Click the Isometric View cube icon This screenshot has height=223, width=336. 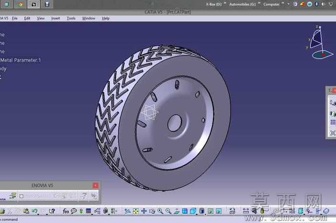(193, 211)
